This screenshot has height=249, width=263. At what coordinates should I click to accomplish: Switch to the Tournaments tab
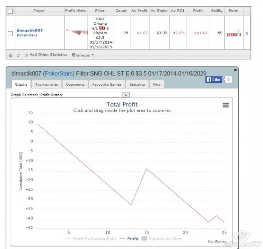point(47,85)
